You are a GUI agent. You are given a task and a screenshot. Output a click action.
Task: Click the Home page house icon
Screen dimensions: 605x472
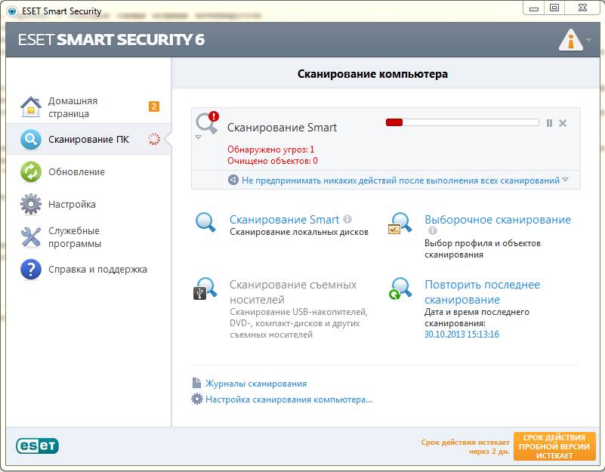click(31, 106)
